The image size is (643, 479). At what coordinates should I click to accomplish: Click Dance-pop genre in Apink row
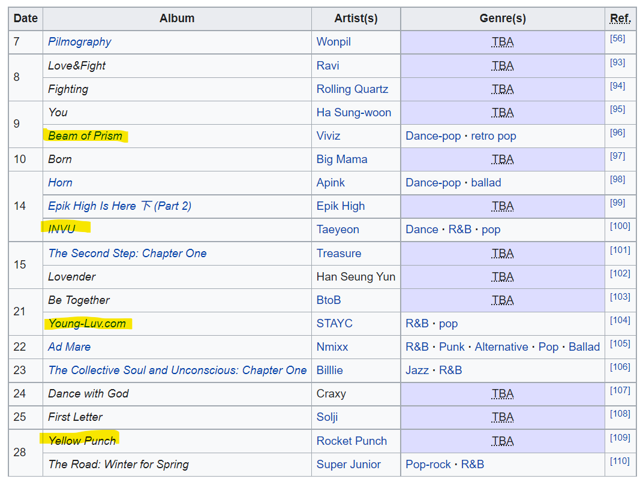(433, 182)
